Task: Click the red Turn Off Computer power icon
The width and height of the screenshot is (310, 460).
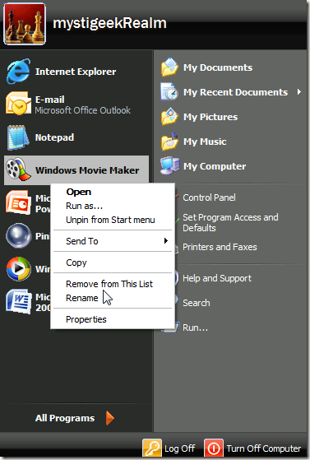Action: click(x=214, y=448)
